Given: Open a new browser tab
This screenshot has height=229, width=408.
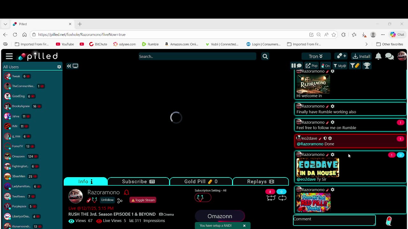Looking at the screenshot, I should click(x=80, y=24).
